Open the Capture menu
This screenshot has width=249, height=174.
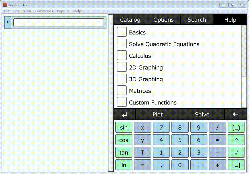pyautogui.click(x=63, y=11)
